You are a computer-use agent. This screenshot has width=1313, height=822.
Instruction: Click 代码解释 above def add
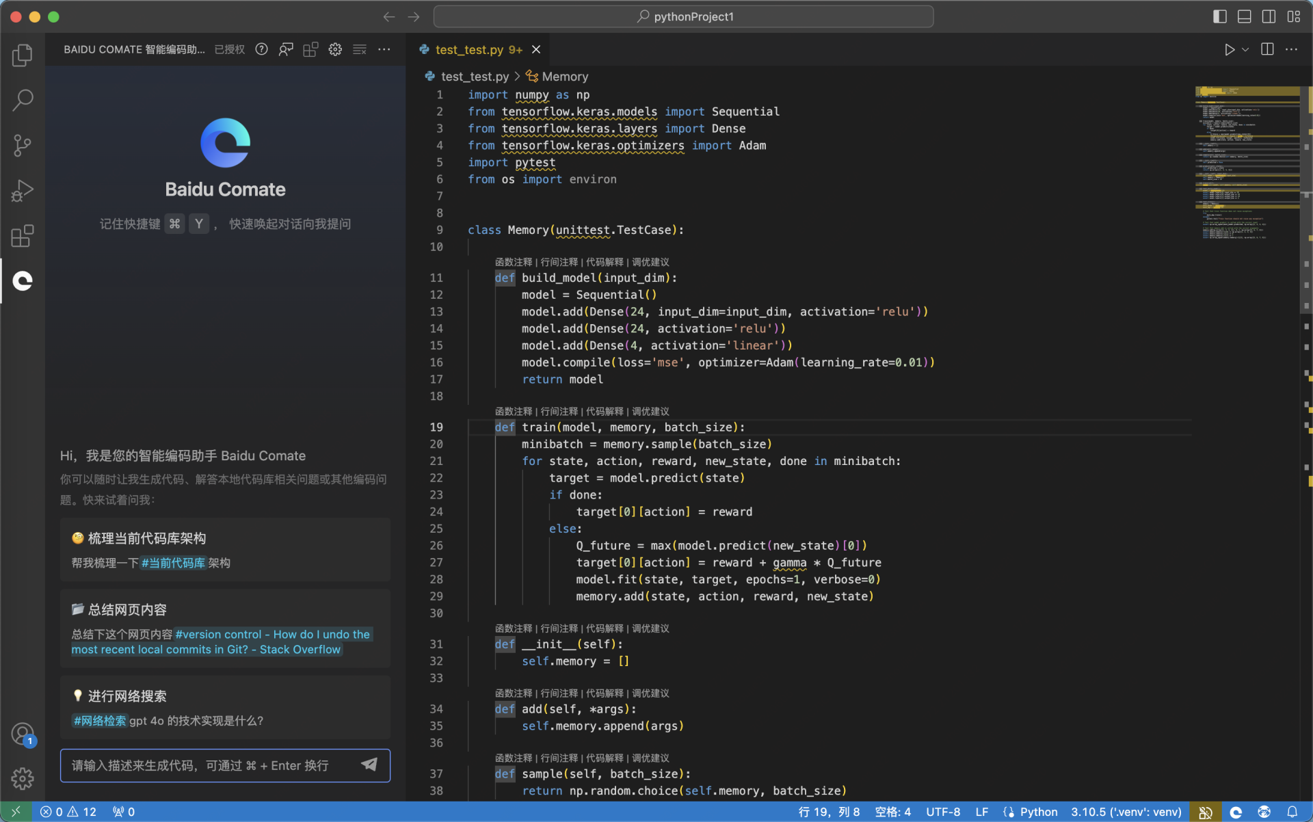(605, 693)
